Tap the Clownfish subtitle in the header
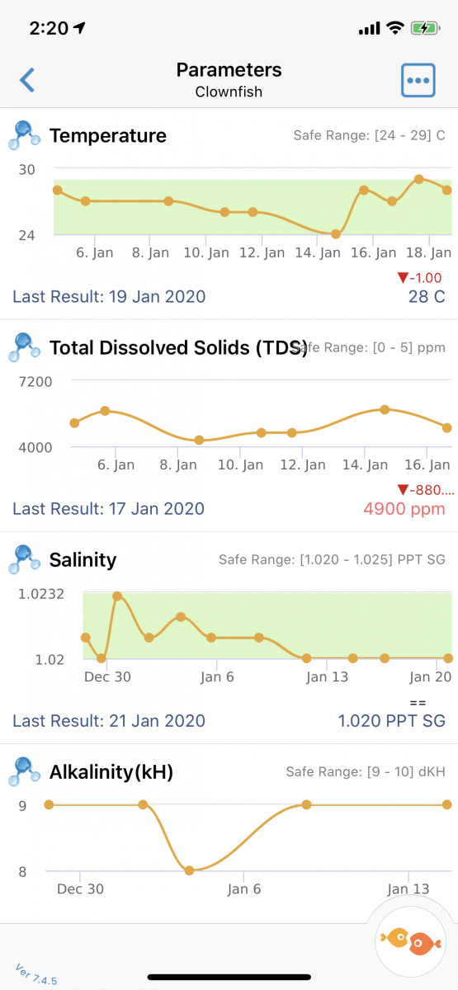 tap(229, 92)
